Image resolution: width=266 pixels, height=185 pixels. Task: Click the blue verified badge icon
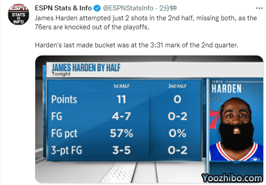97,8
